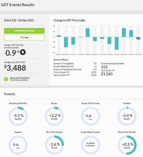
Task: Select the Butter price $5,068
Action: point(54,119)
